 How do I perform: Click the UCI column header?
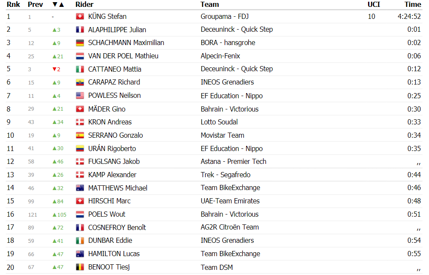374,5
